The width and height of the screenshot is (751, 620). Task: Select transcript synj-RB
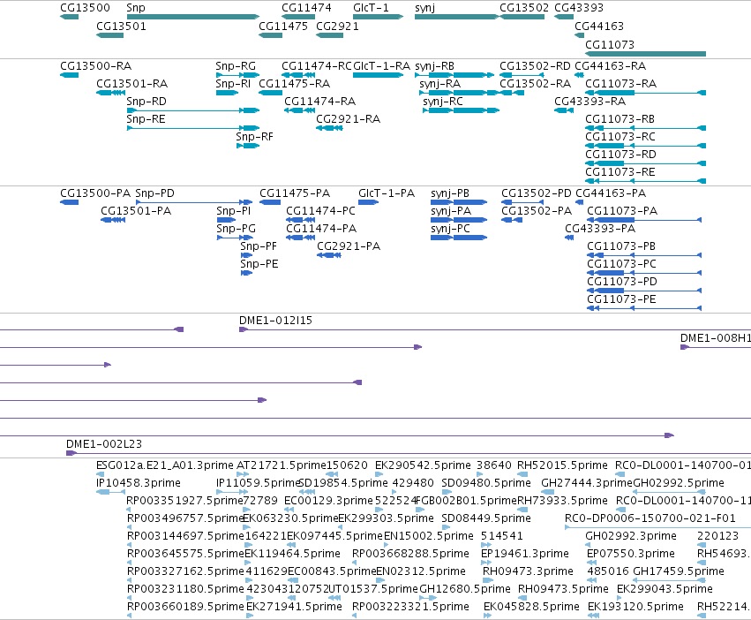tap(454, 75)
